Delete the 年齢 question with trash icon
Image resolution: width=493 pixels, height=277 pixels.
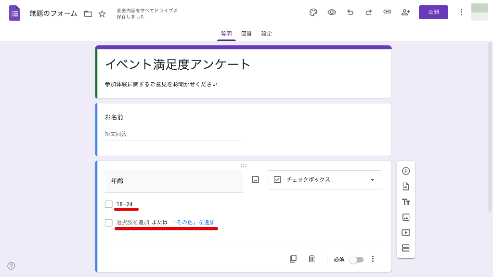[x=311, y=259]
